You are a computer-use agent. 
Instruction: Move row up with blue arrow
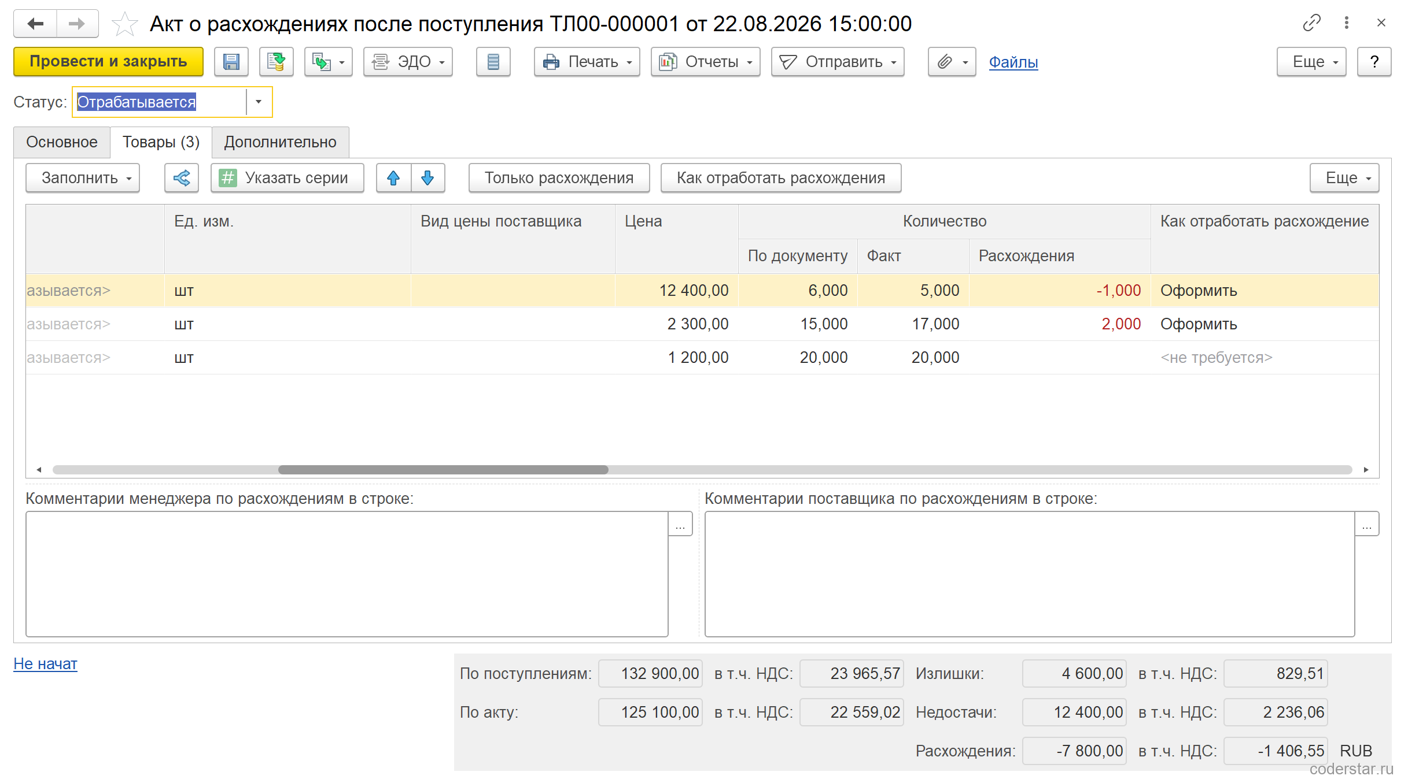click(393, 178)
